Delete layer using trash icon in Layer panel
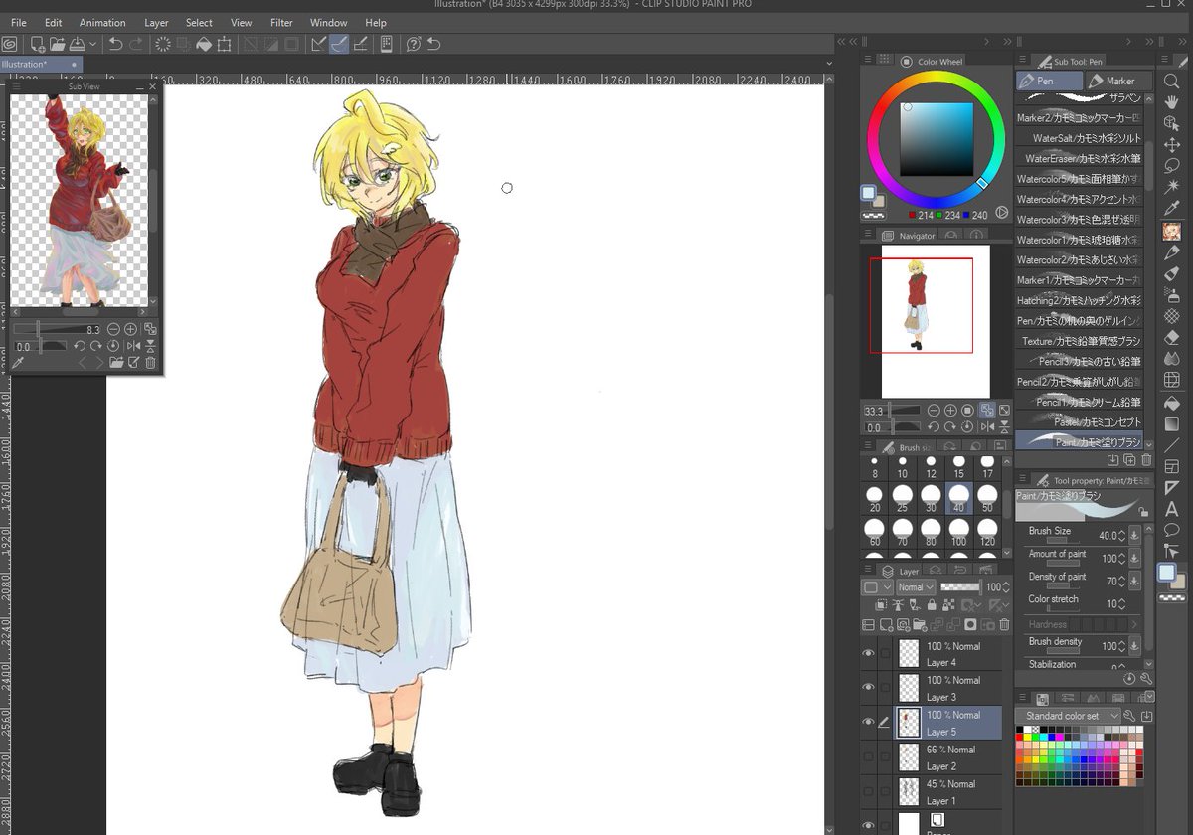The height and width of the screenshot is (835, 1193). tap(1004, 625)
